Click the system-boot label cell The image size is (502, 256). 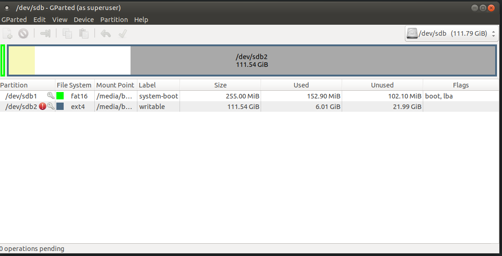[158, 96]
